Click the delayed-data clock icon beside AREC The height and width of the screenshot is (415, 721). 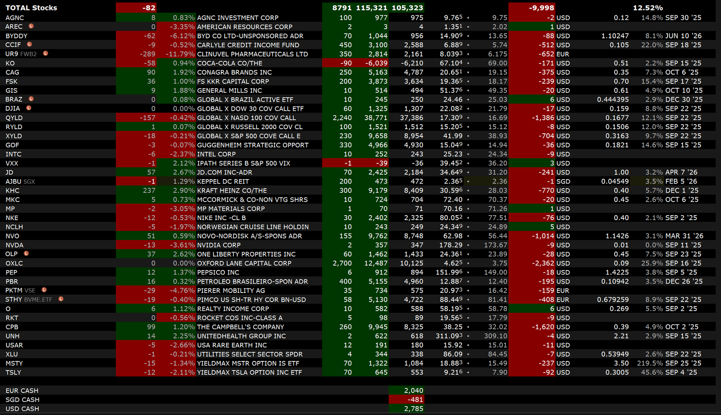(31, 27)
